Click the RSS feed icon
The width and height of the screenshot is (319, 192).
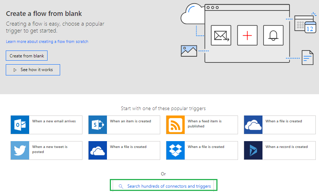pos(175,125)
